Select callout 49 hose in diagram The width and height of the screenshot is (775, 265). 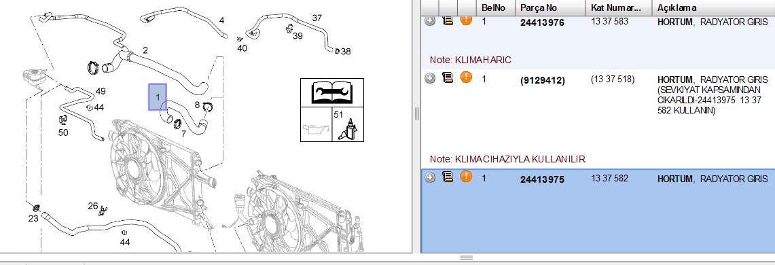(x=101, y=91)
